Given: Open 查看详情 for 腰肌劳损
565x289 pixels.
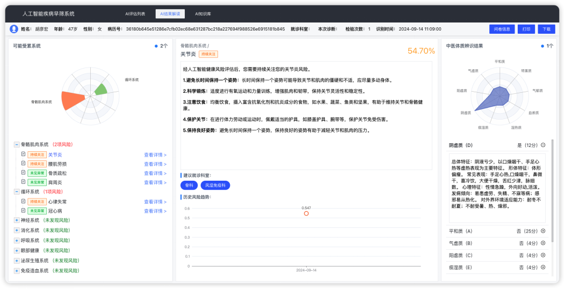Looking at the screenshot, I should click(x=155, y=164).
